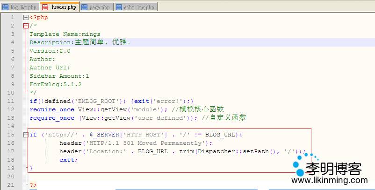Switch to the echo_log.php tab
Screen dimensions: 375x190
[139, 7]
